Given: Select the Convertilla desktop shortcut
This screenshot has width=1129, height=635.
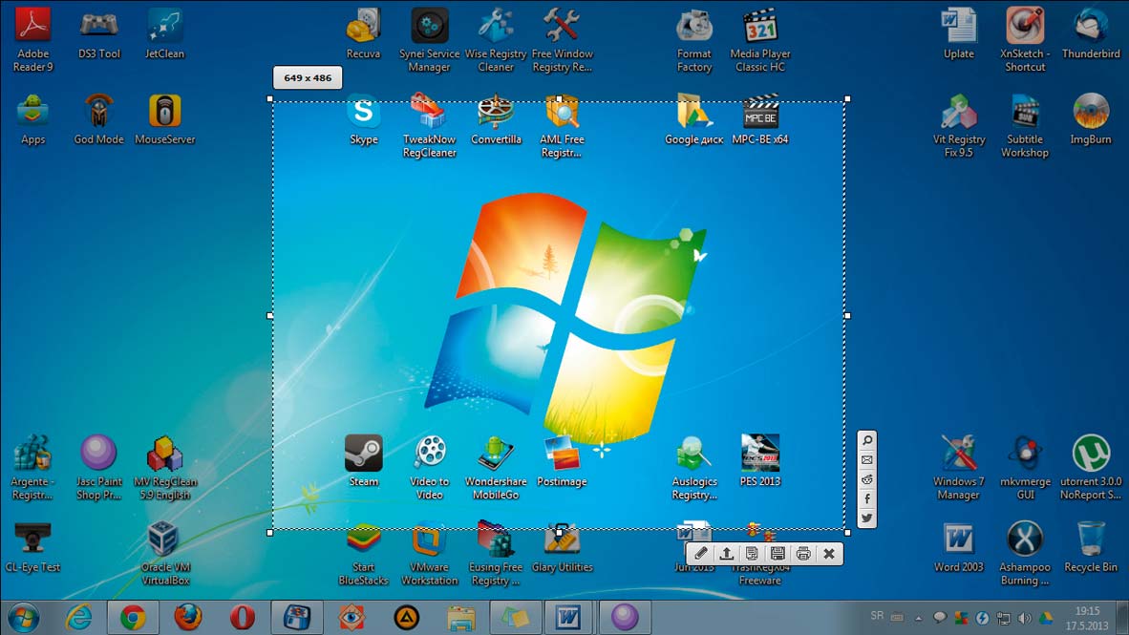Looking at the screenshot, I should pyautogui.click(x=496, y=119).
